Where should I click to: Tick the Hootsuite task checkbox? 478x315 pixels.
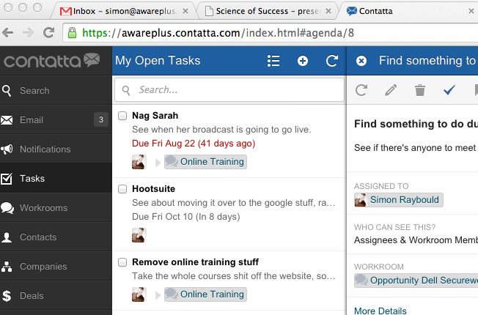coord(122,189)
